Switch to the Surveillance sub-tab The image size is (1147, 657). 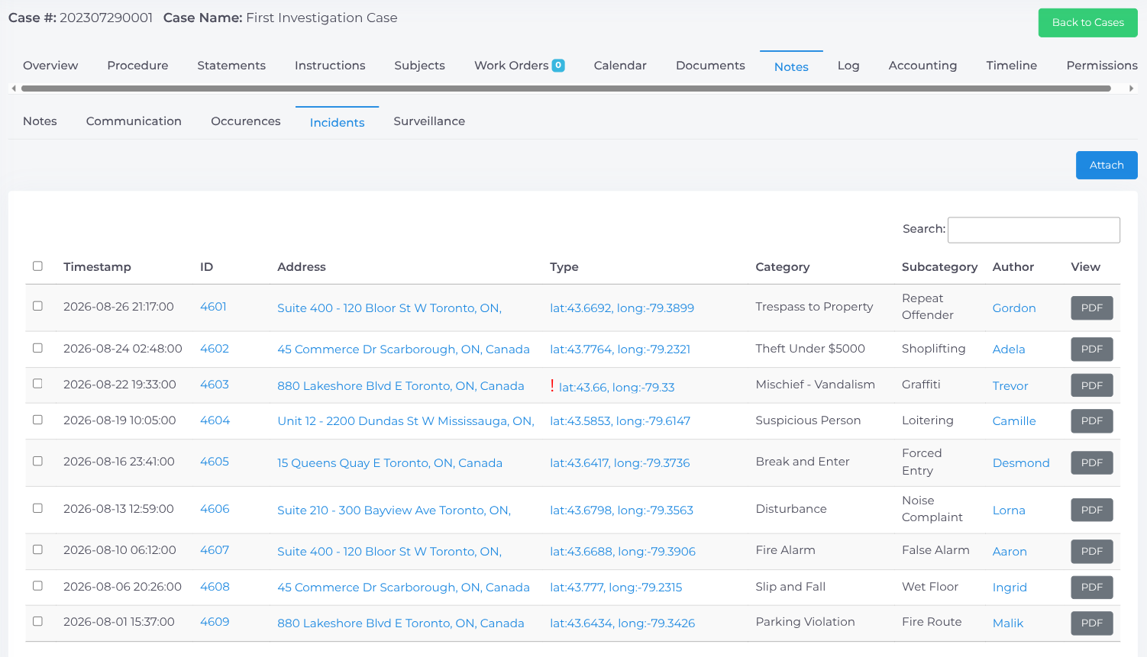pos(429,121)
